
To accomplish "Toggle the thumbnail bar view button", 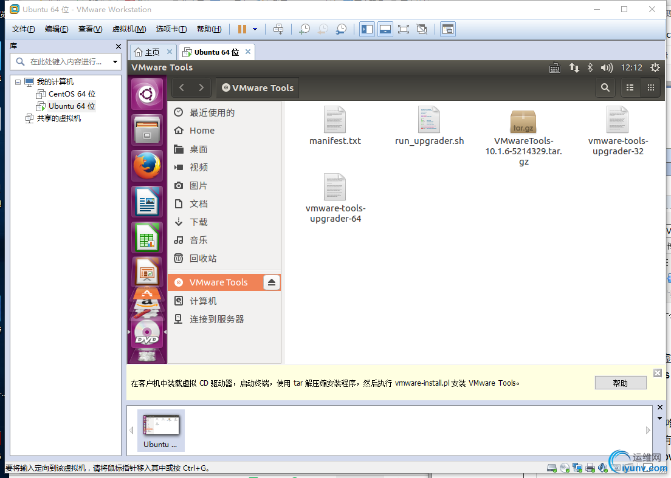I will [x=385, y=29].
